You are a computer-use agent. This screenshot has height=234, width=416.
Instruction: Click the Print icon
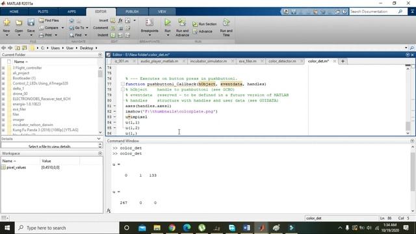[42, 35]
